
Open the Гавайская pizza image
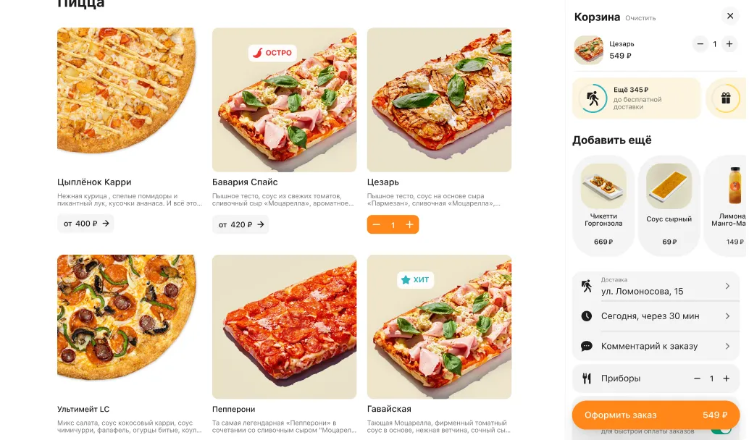click(439, 327)
